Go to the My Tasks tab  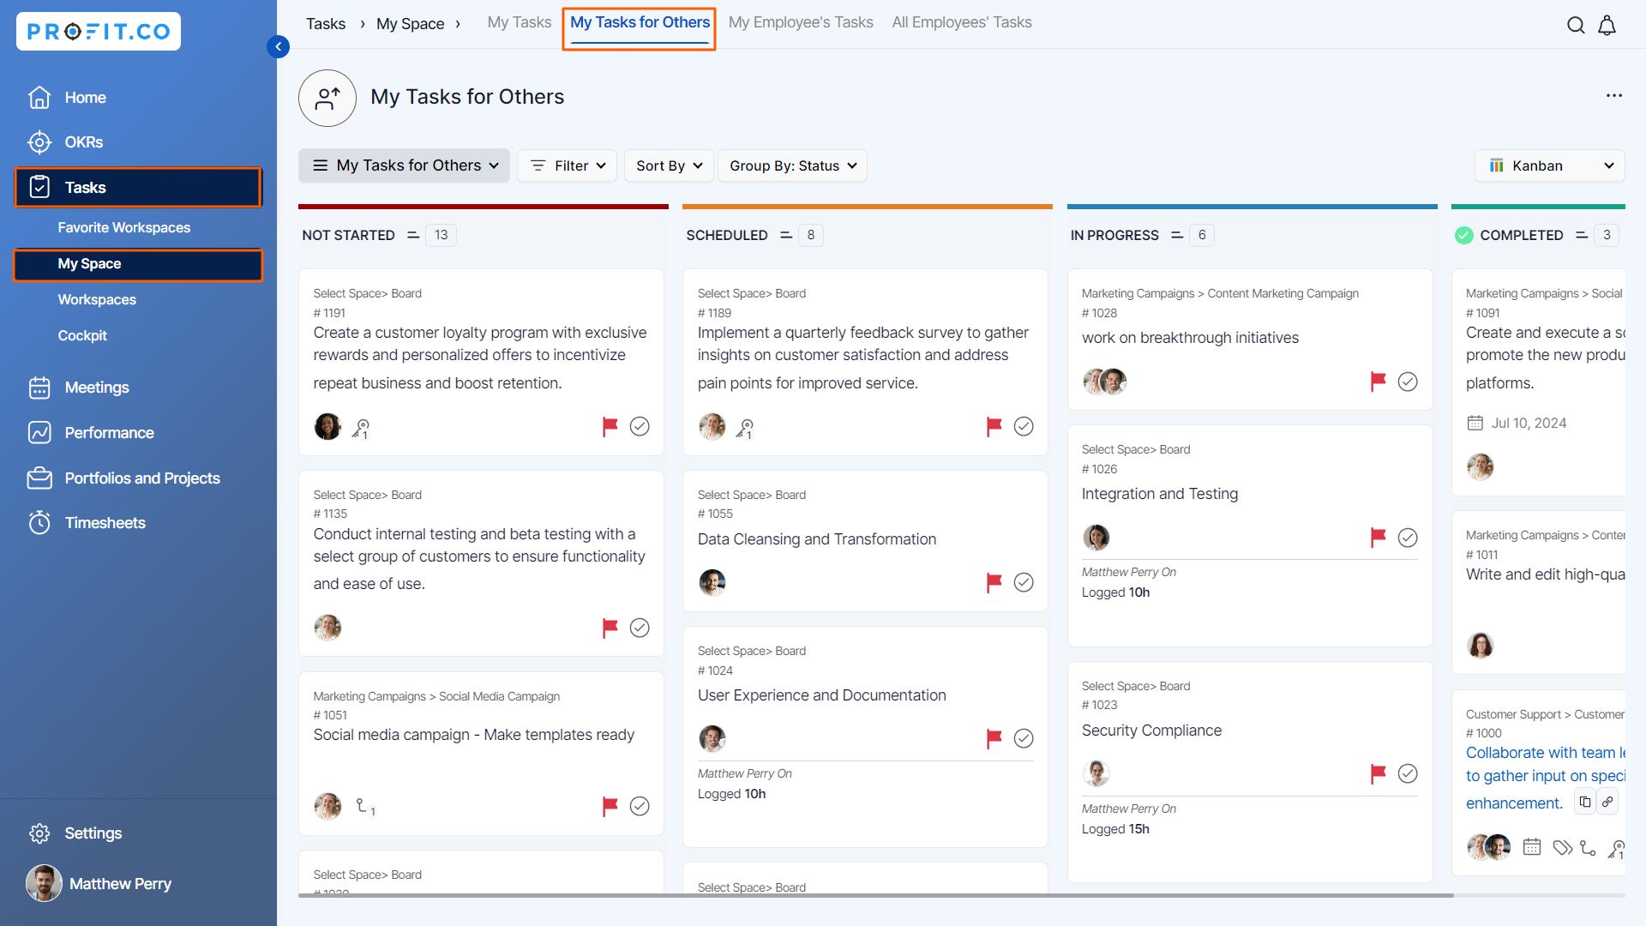tap(519, 22)
